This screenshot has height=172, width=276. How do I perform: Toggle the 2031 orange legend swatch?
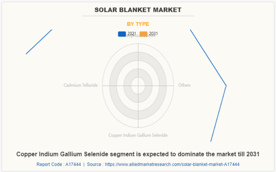coord(144,34)
